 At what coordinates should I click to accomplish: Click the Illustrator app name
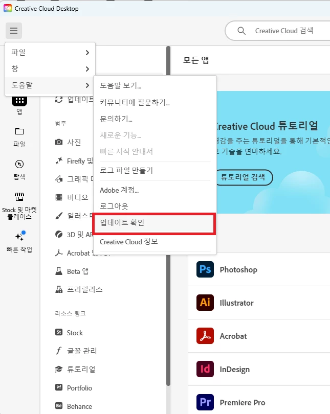(237, 303)
